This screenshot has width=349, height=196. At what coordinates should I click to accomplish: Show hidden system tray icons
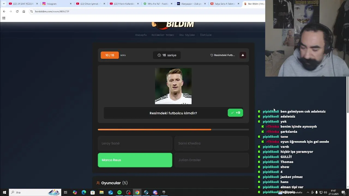[x=308, y=192]
